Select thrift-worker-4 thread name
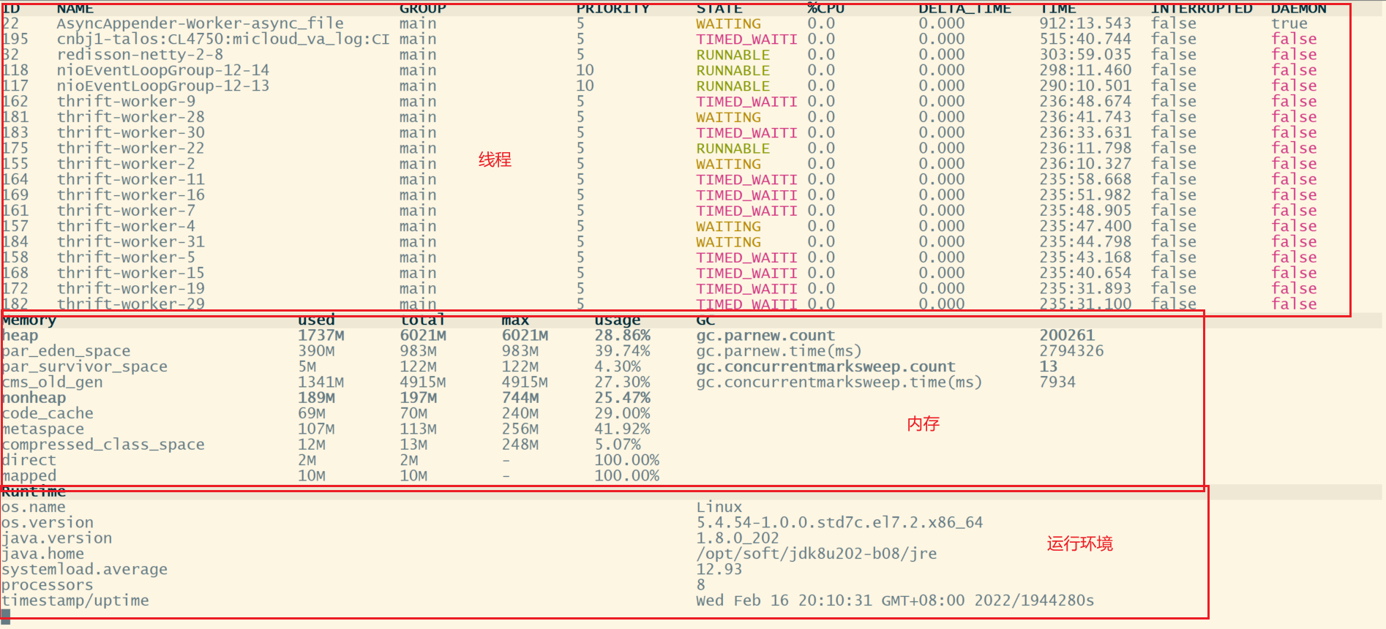 126,226
